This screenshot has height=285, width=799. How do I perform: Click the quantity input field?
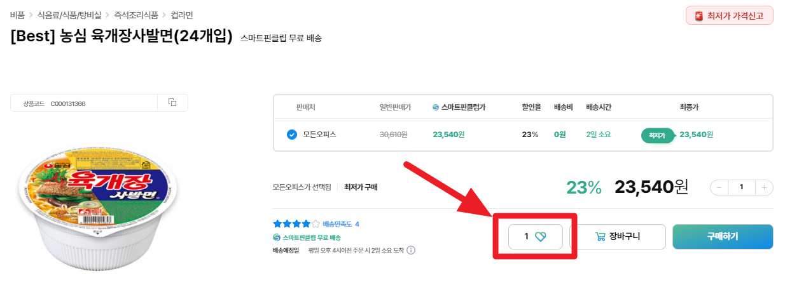click(x=741, y=187)
